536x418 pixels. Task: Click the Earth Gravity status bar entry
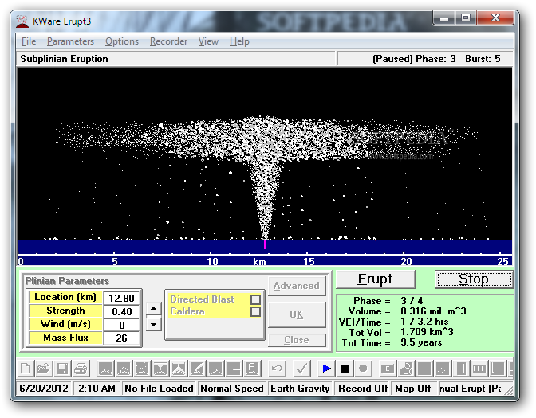coord(300,389)
